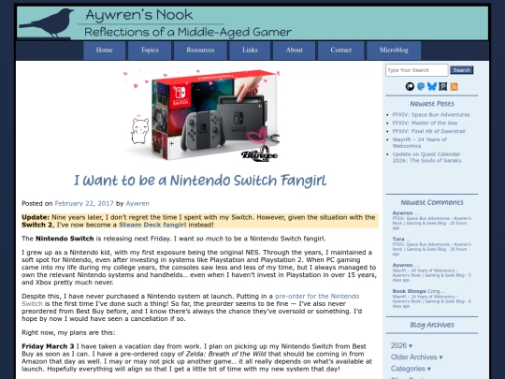Expand the Older Archives dropdown
This screenshot has width=505, height=379.
(x=416, y=357)
